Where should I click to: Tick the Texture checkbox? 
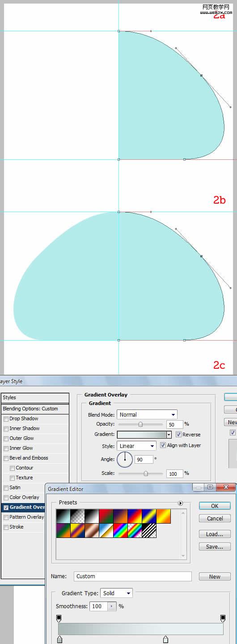12,478
